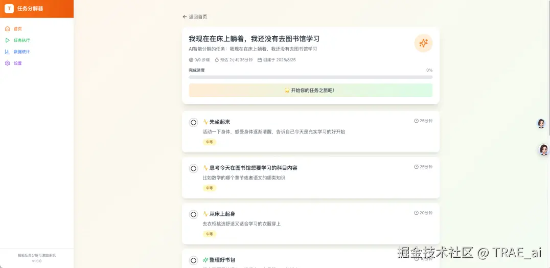Click the bar chart icon for 数据统计

[x=7, y=52]
